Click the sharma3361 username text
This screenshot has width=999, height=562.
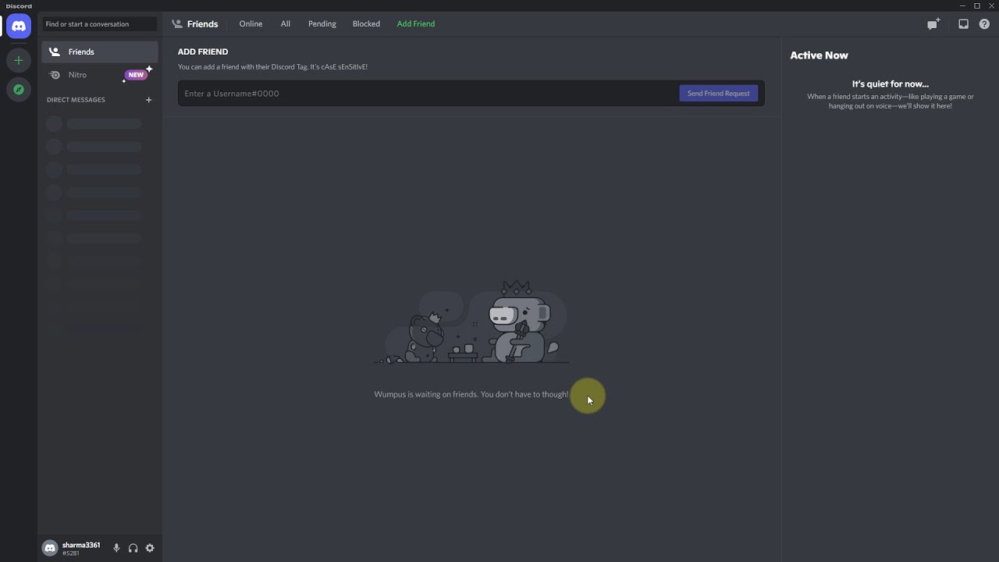point(81,545)
